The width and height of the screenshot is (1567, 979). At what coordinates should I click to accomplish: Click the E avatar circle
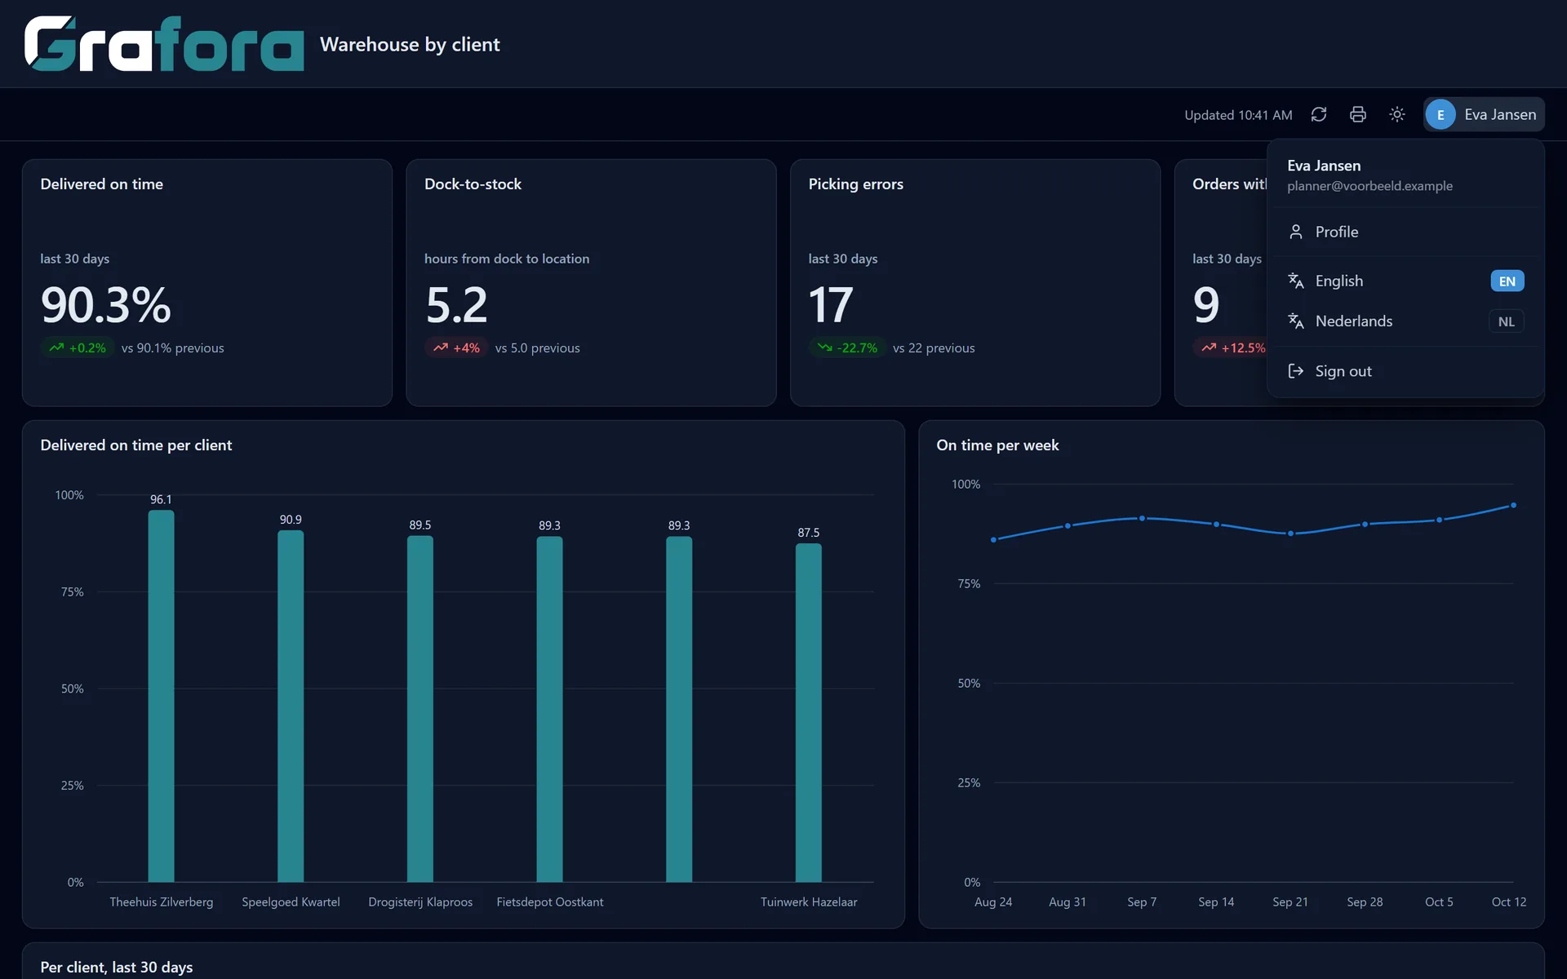click(x=1440, y=115)
